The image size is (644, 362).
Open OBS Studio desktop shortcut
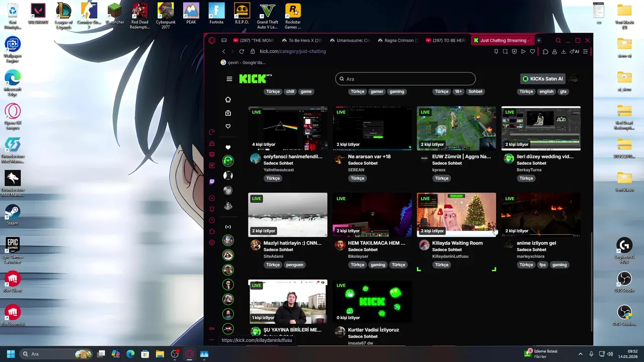click(x=624, y=282)
